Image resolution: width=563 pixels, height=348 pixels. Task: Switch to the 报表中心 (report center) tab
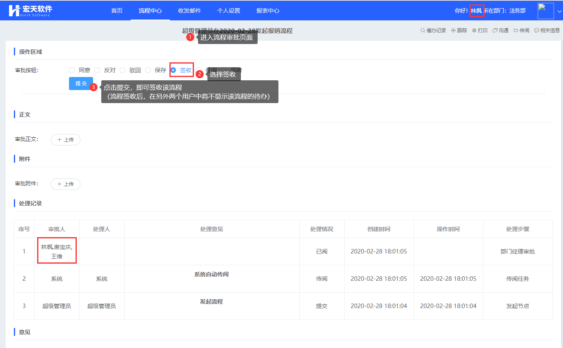268,11
